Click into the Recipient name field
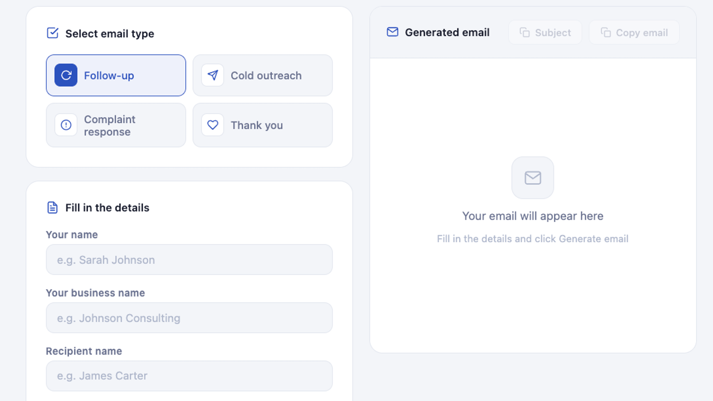 pyautogui.click(x=189, y=376)
